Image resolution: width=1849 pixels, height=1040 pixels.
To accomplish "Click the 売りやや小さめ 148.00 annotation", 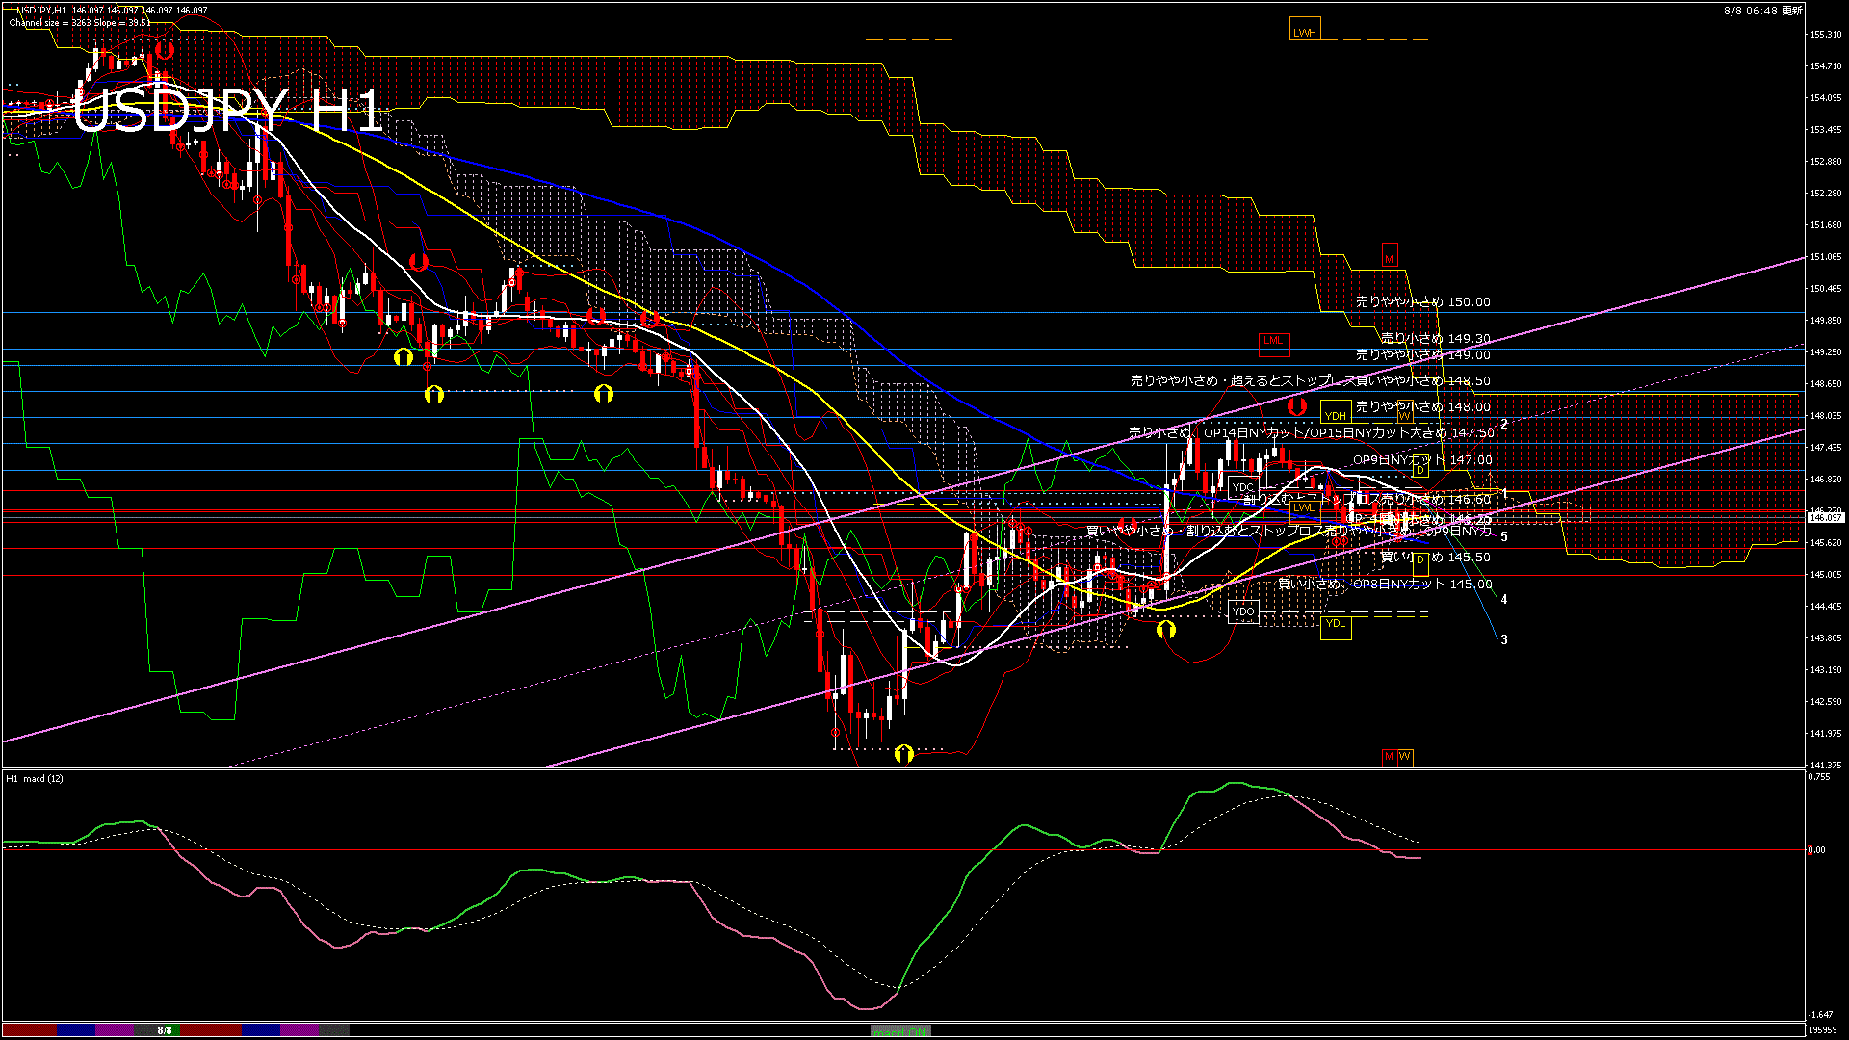I will tap(1422, 406).
